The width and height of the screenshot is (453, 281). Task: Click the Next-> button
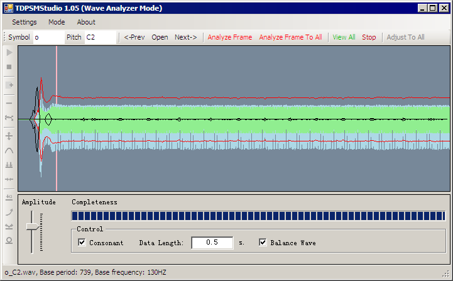tap(186, 37)
